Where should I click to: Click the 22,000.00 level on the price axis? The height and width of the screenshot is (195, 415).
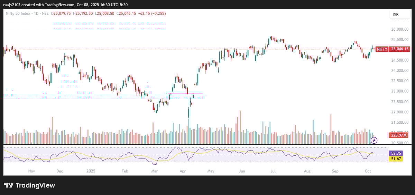click(x=400, y=112)
